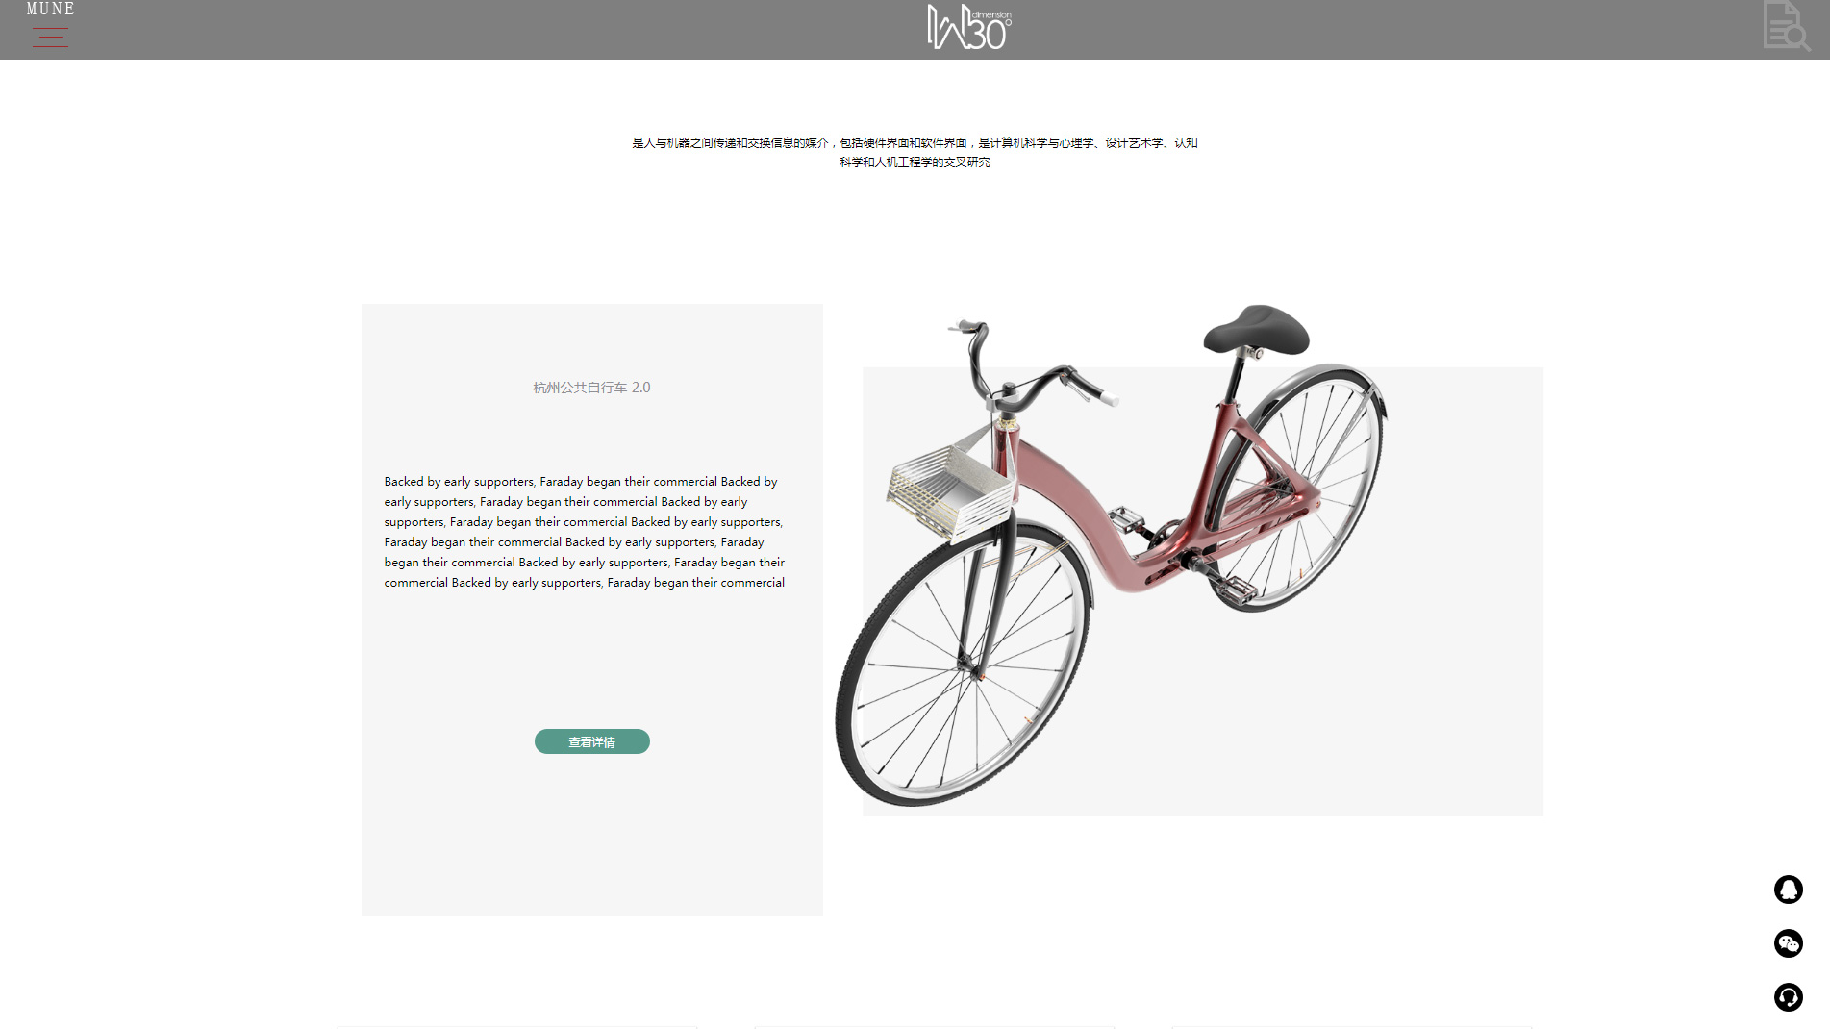Click the 查看详情 button

click(592, 741)
